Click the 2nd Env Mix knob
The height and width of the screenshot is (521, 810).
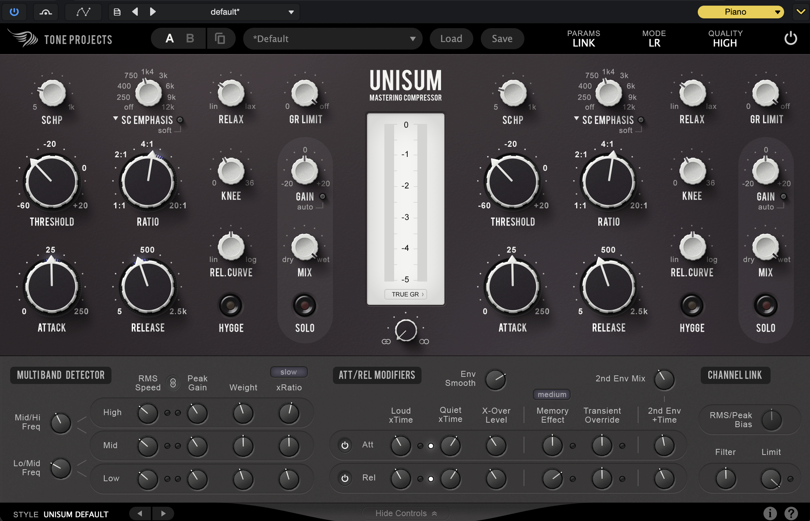[x=664, y=380]
